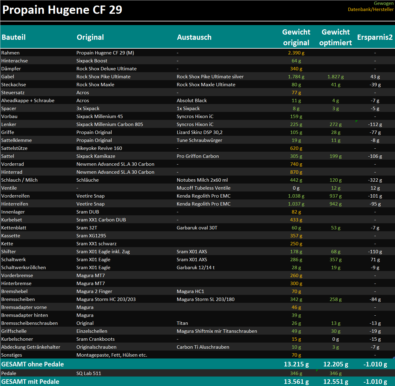Click the 'Rahmen' row label
This screenshot has height=386, width=395.
pyautogui.click(x=10, y=53)
